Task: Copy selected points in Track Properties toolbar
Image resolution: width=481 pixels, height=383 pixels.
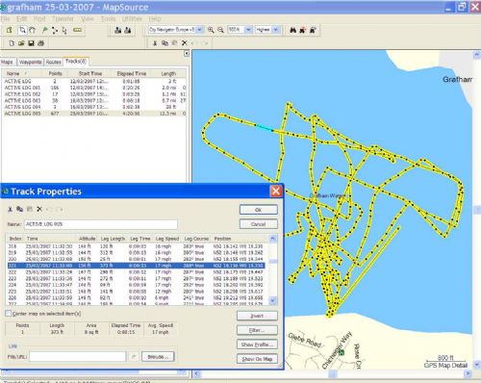Action: tap(19, 209)
